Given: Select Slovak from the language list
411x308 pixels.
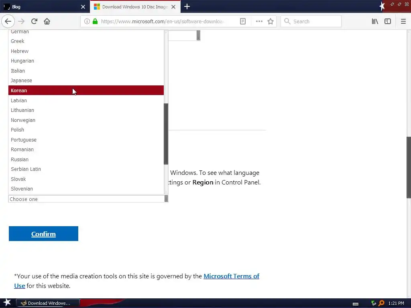Looking at the screenshot, I should tap(86, 179).
